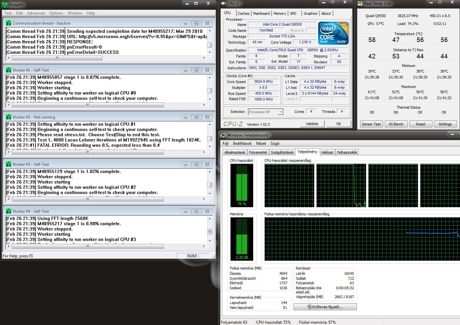Switch to the Folyamatok tab
The height and width of the screenshot is (325, 460).
[258, 152]
